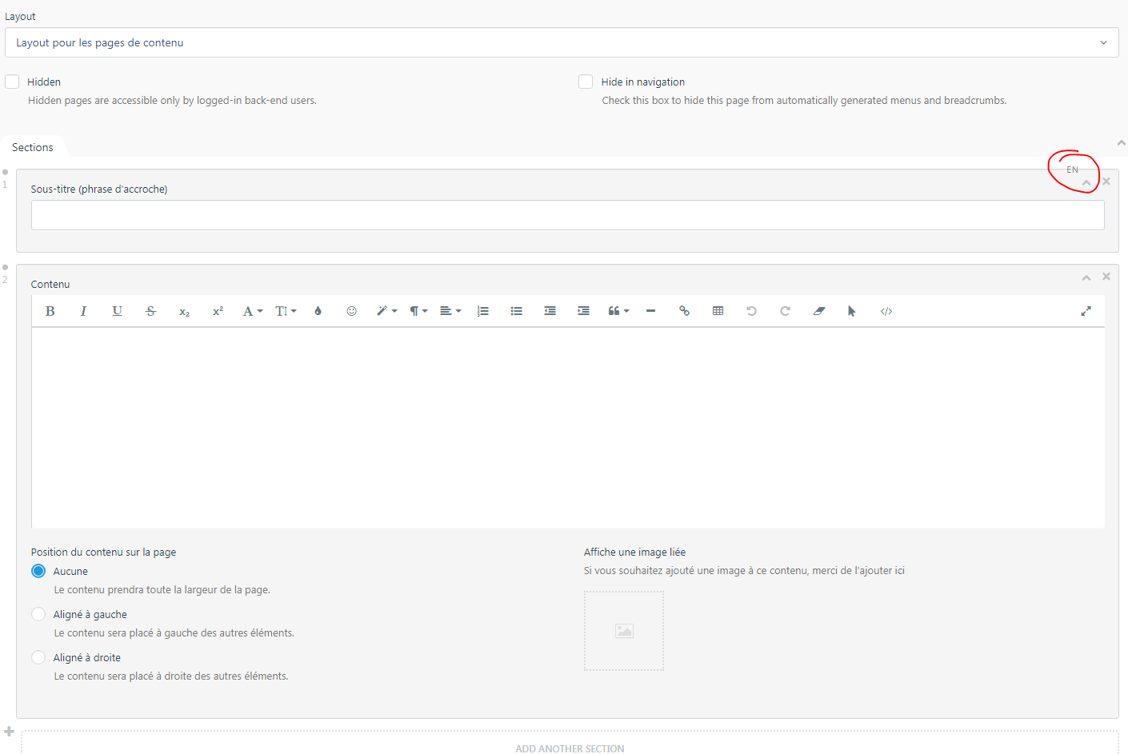Switch the editor to code view
1128x754 pixels.
coord(886,311)
